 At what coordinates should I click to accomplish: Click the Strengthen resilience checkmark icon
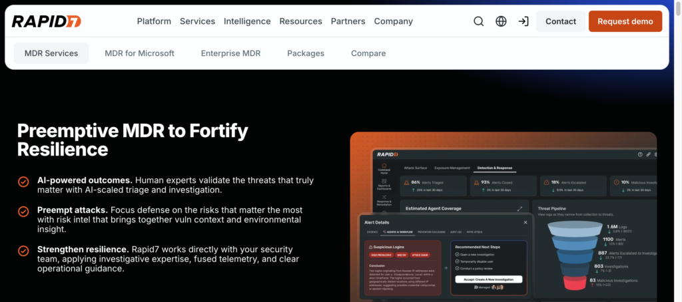click(23, 251)
